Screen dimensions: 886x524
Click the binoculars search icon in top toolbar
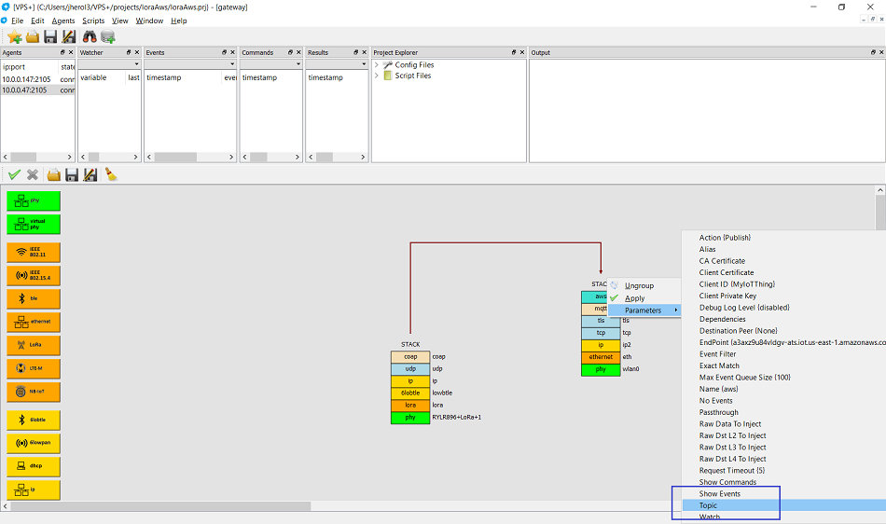[90, 36]
